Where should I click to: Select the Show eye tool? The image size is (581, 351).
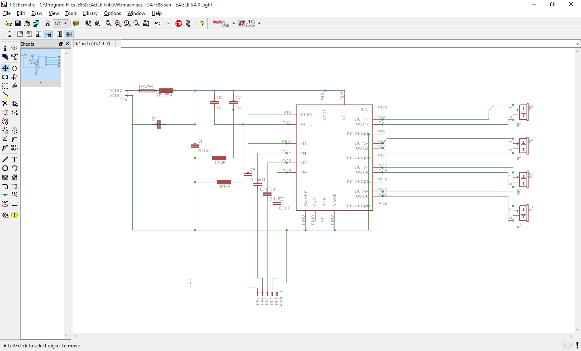click(15, 48)
